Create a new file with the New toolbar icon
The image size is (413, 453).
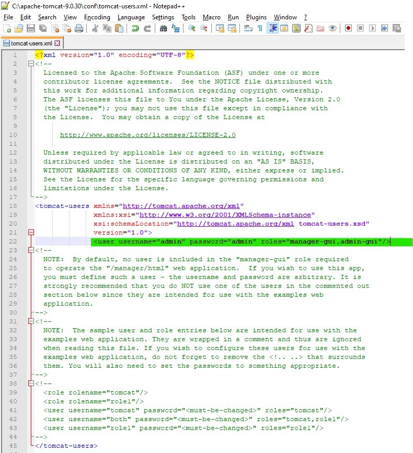click(x=7, y=28)
